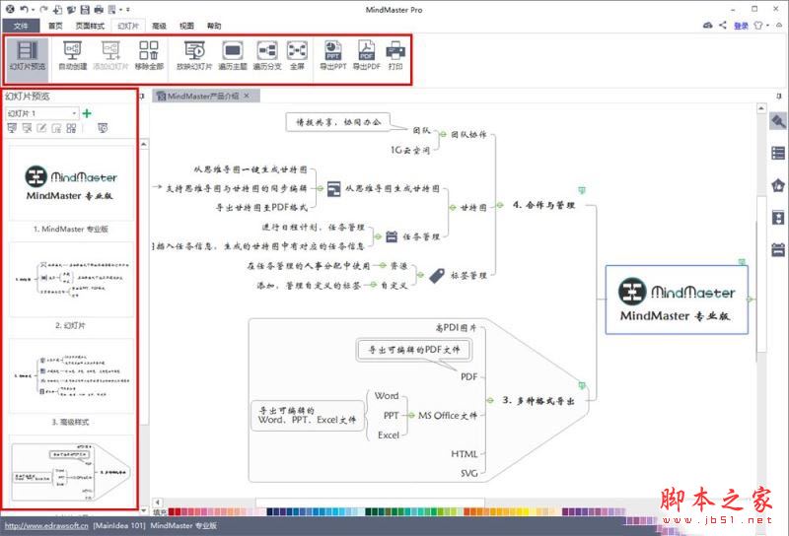Open the export dropdown arrow in quick access bar
Viewport: 789px width, 536px height.
click(x=121, y=10)
